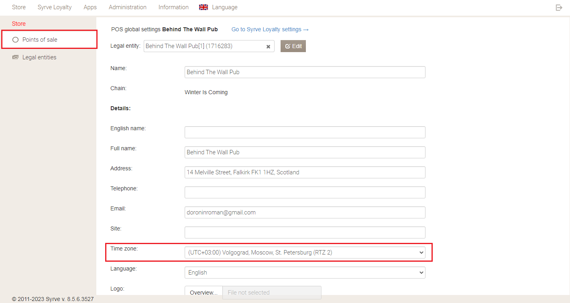Screen dimensions: 570x303
Task: Open the Administration menu
Action: coord(128,7)
